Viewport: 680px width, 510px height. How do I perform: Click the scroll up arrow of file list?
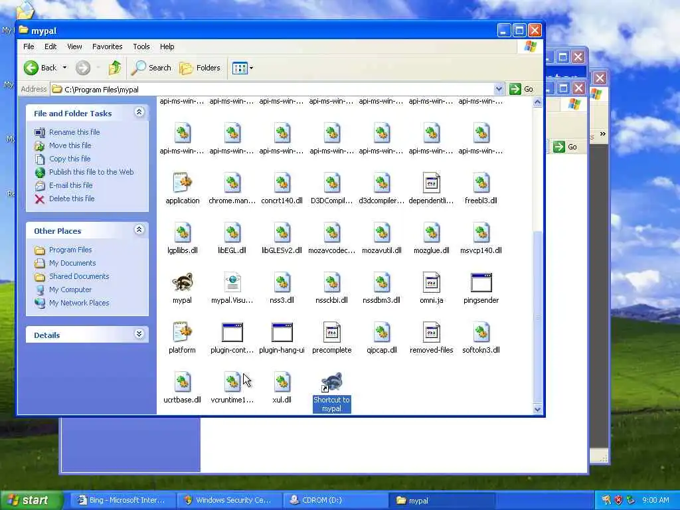coord(538,102)
